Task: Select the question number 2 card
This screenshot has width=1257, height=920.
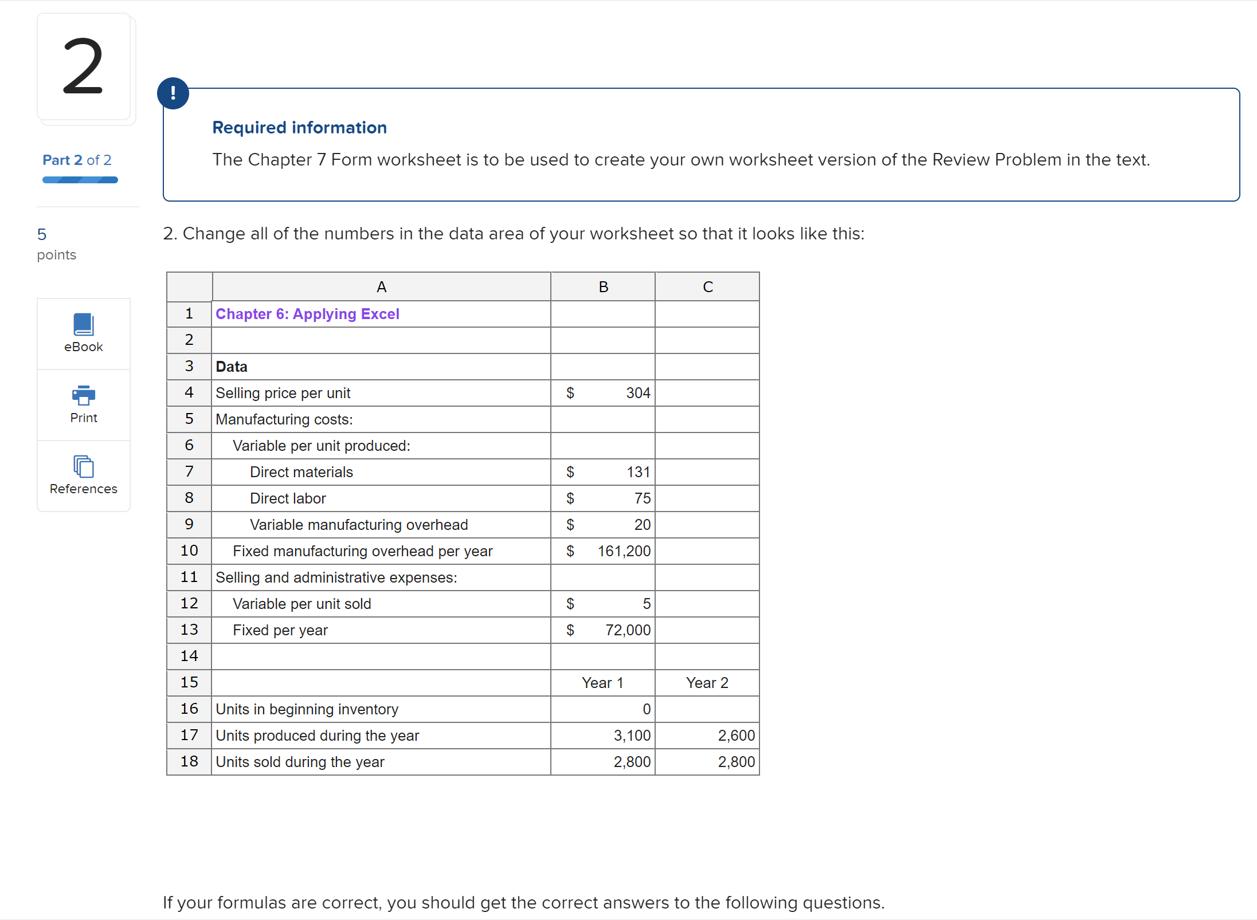Action: coord(84,66)
